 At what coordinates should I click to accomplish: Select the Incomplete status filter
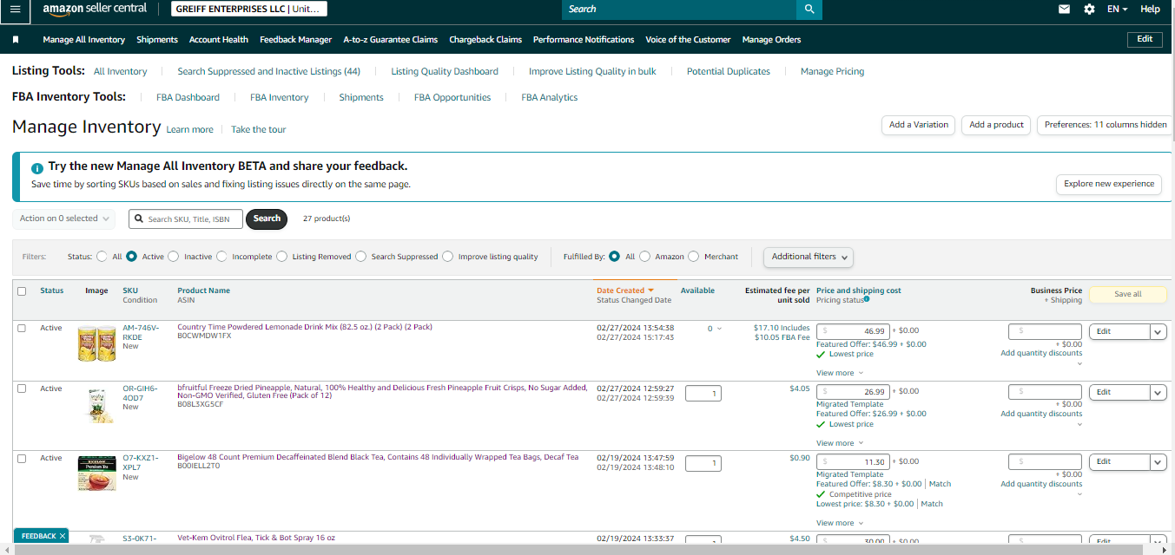tap(221, 257)
